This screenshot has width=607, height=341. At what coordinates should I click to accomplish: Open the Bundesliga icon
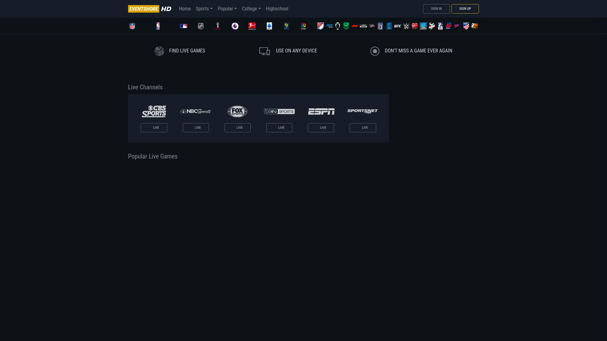tap(252, 26)
